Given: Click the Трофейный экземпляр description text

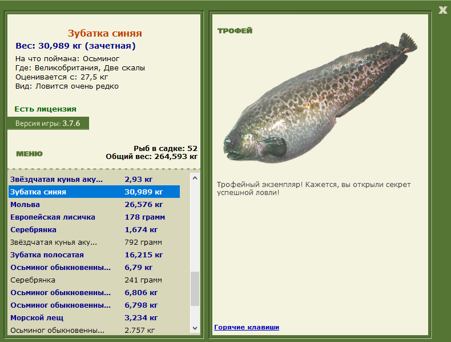Looking at the screenshot, I should click(313, 188).
